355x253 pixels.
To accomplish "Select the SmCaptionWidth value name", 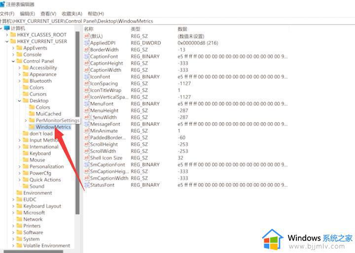I will pos(109,178).
